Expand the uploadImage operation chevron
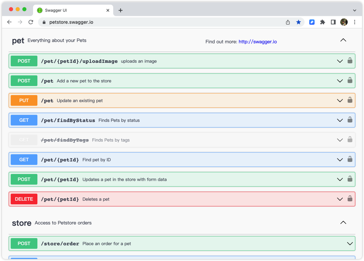 tap(340, 61)
